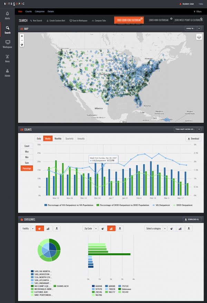
Task: Click Compare Tabs
Action: tap(99, 20)
